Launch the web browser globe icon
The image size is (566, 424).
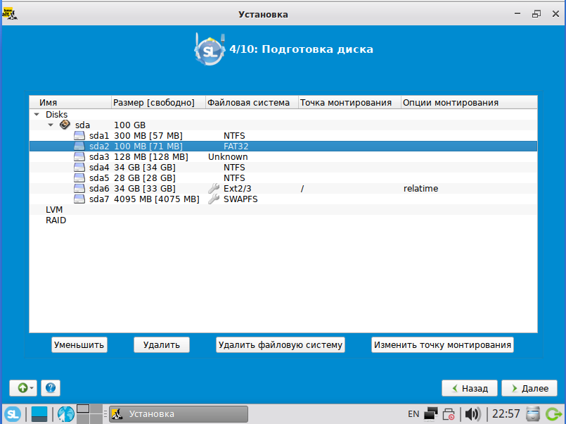65,414
